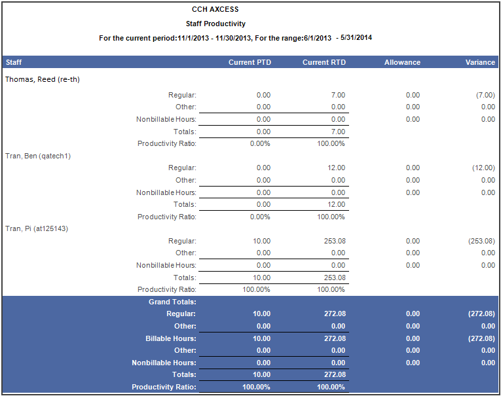Click the Grand Totals label

pos(172,302)
